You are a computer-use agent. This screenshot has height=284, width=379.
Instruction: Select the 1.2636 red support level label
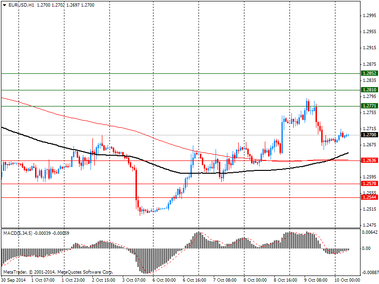pyautogui.click(x=370, y=160)
